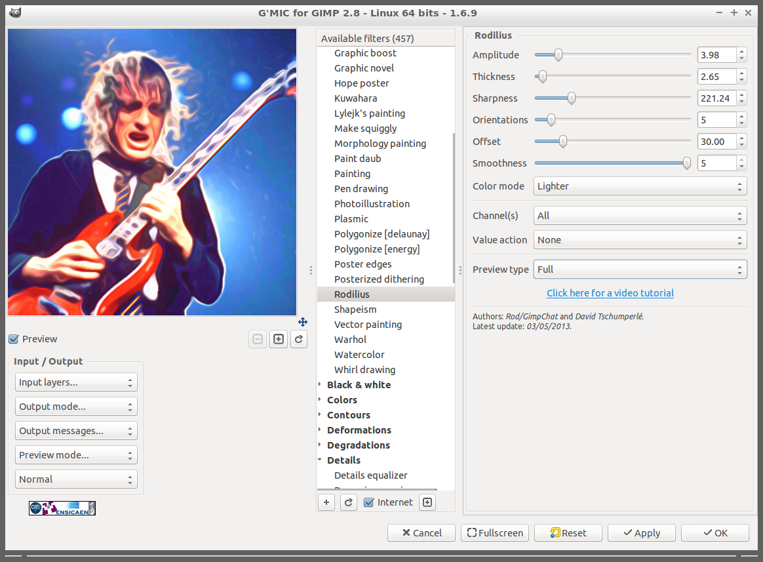Click the Cancel button
Viewport: 763px width, 562px height.
coord(421,532)
